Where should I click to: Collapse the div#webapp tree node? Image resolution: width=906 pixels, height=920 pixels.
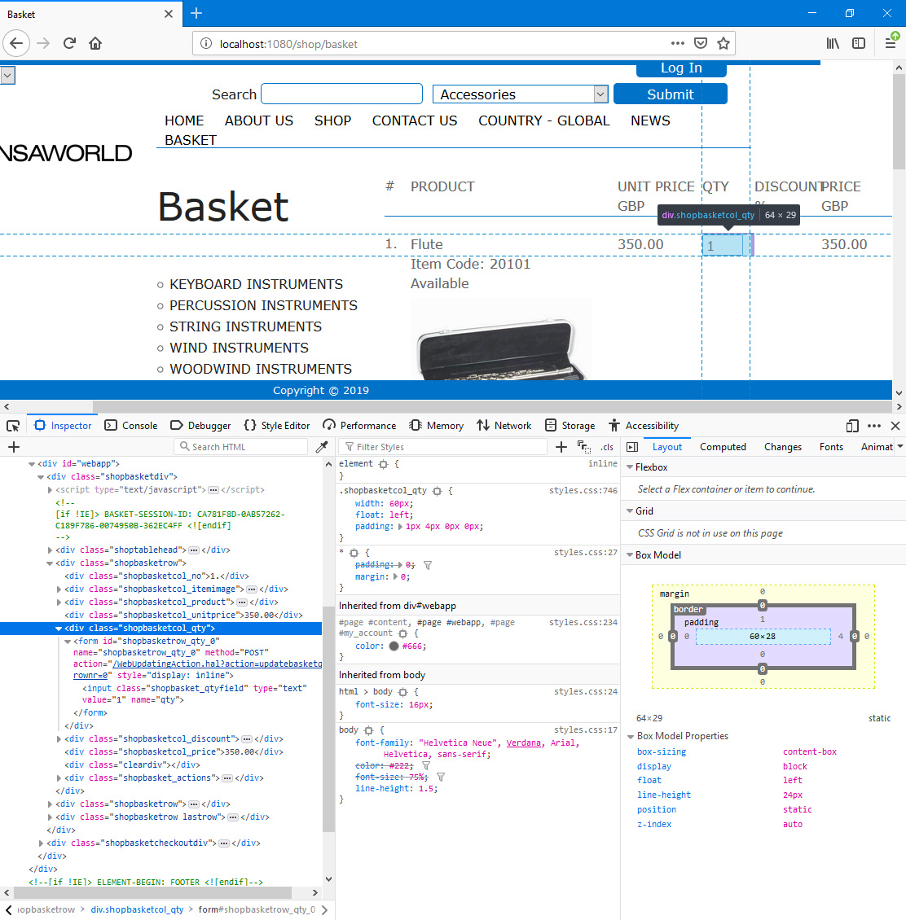pyautogui.click(x=32, y=464)
